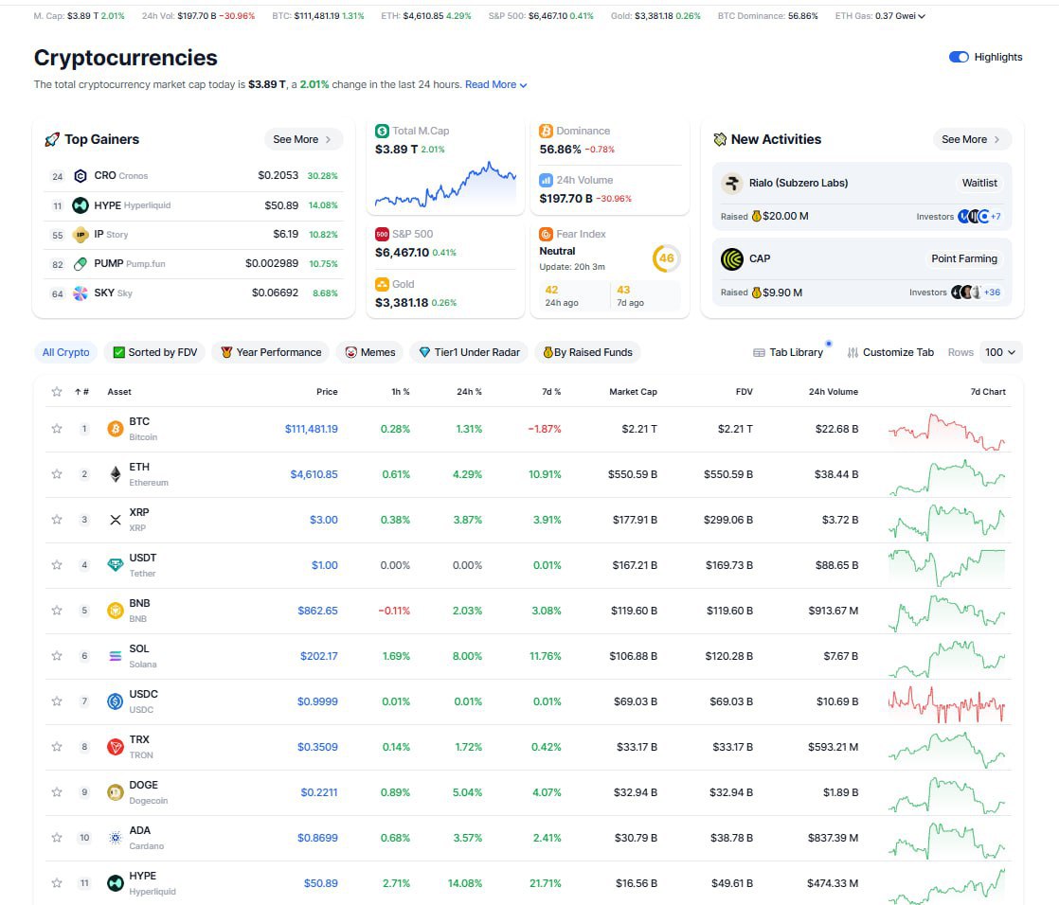Click the Gold icon in highlights

(383, 284)
